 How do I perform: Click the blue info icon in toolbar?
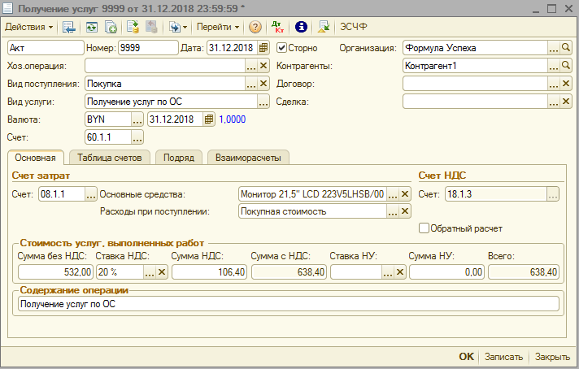tap(299, 27)
